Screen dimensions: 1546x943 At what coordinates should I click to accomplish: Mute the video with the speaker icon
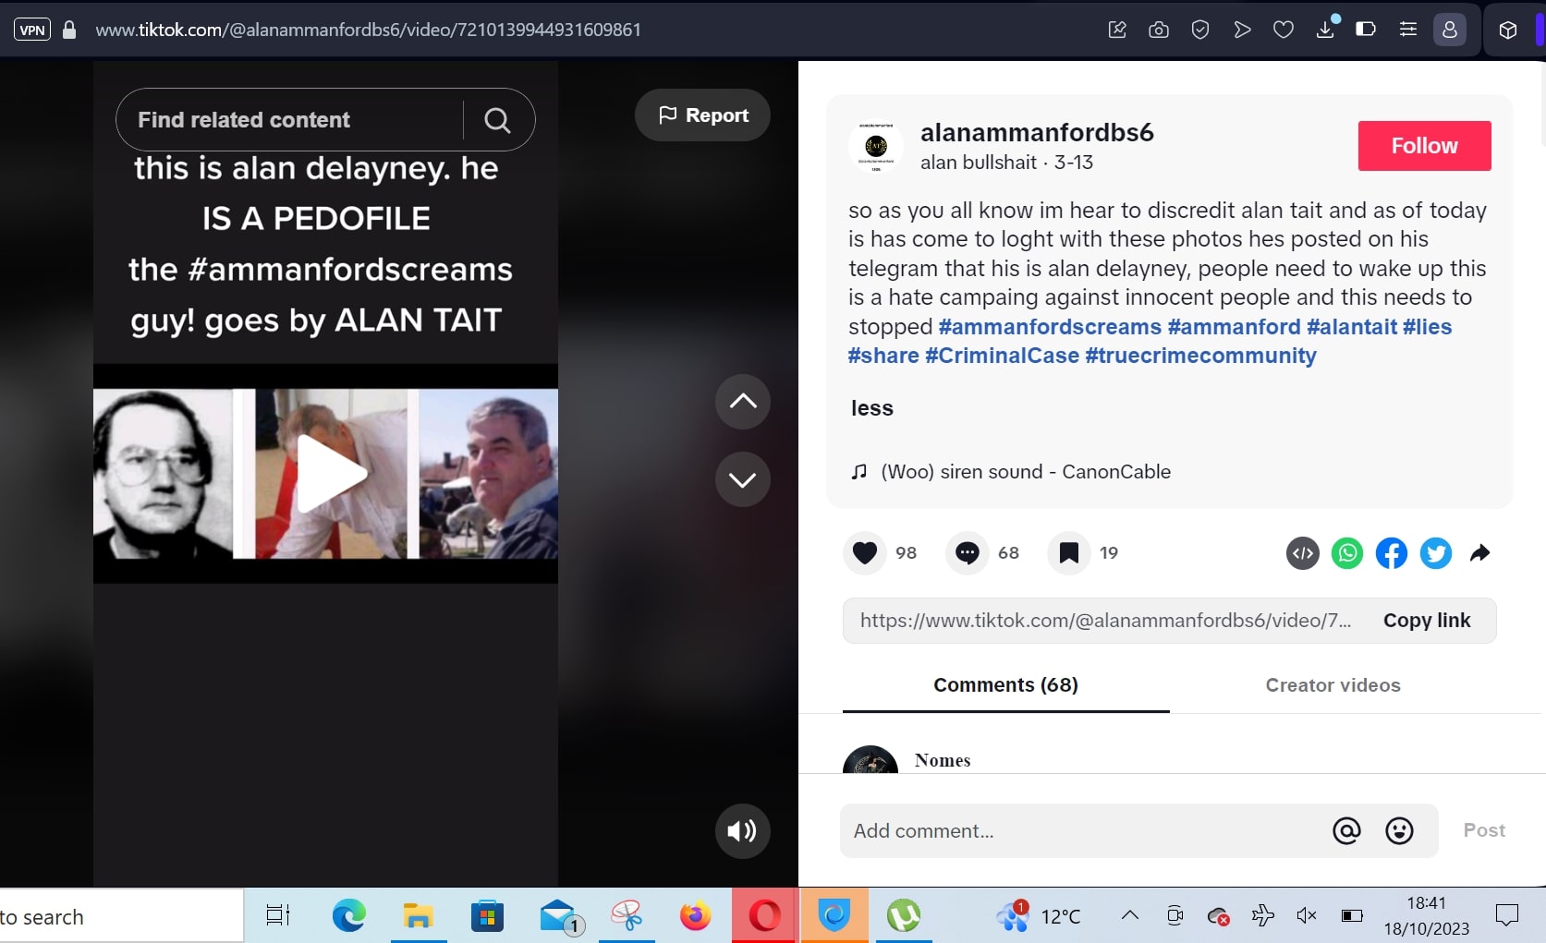[741, 830]
